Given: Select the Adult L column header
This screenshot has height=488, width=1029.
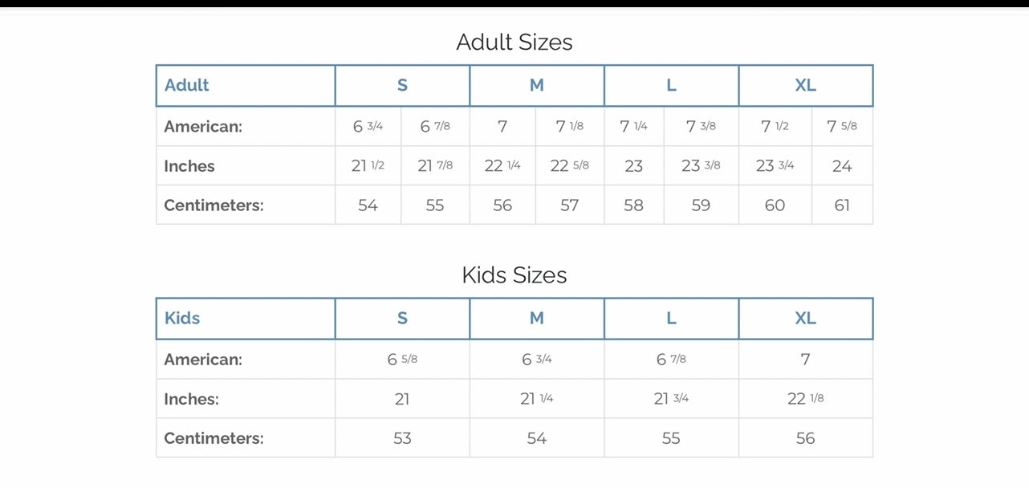Looking at the screenshot, I should point(671,86).
